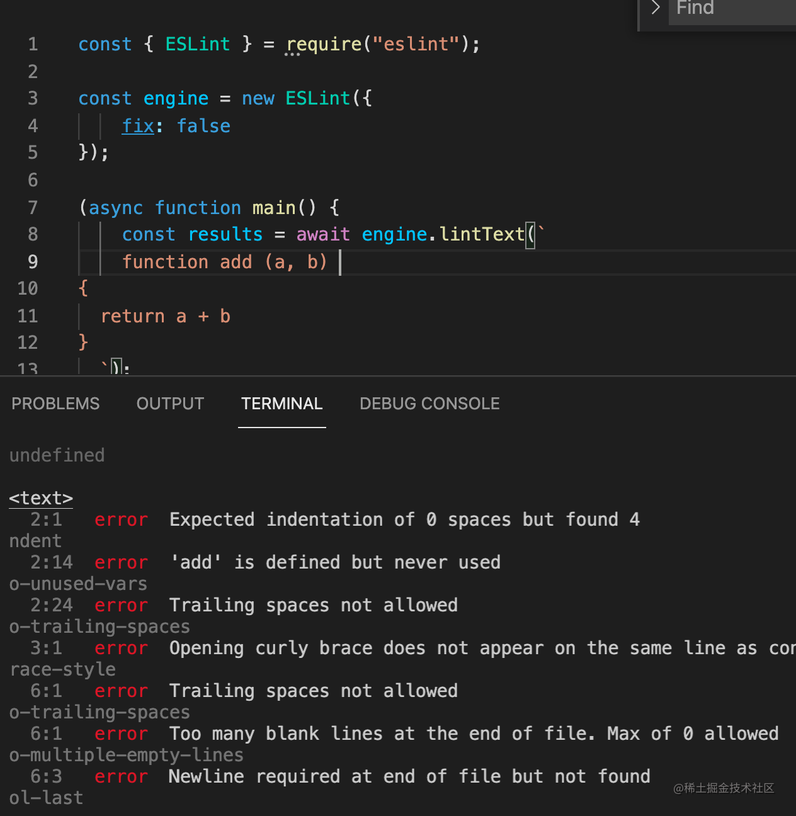The width and height of the screenshot is (796, 816).
Task: Switch to the PROBLEMS tab
Action: tap(55, 404)
